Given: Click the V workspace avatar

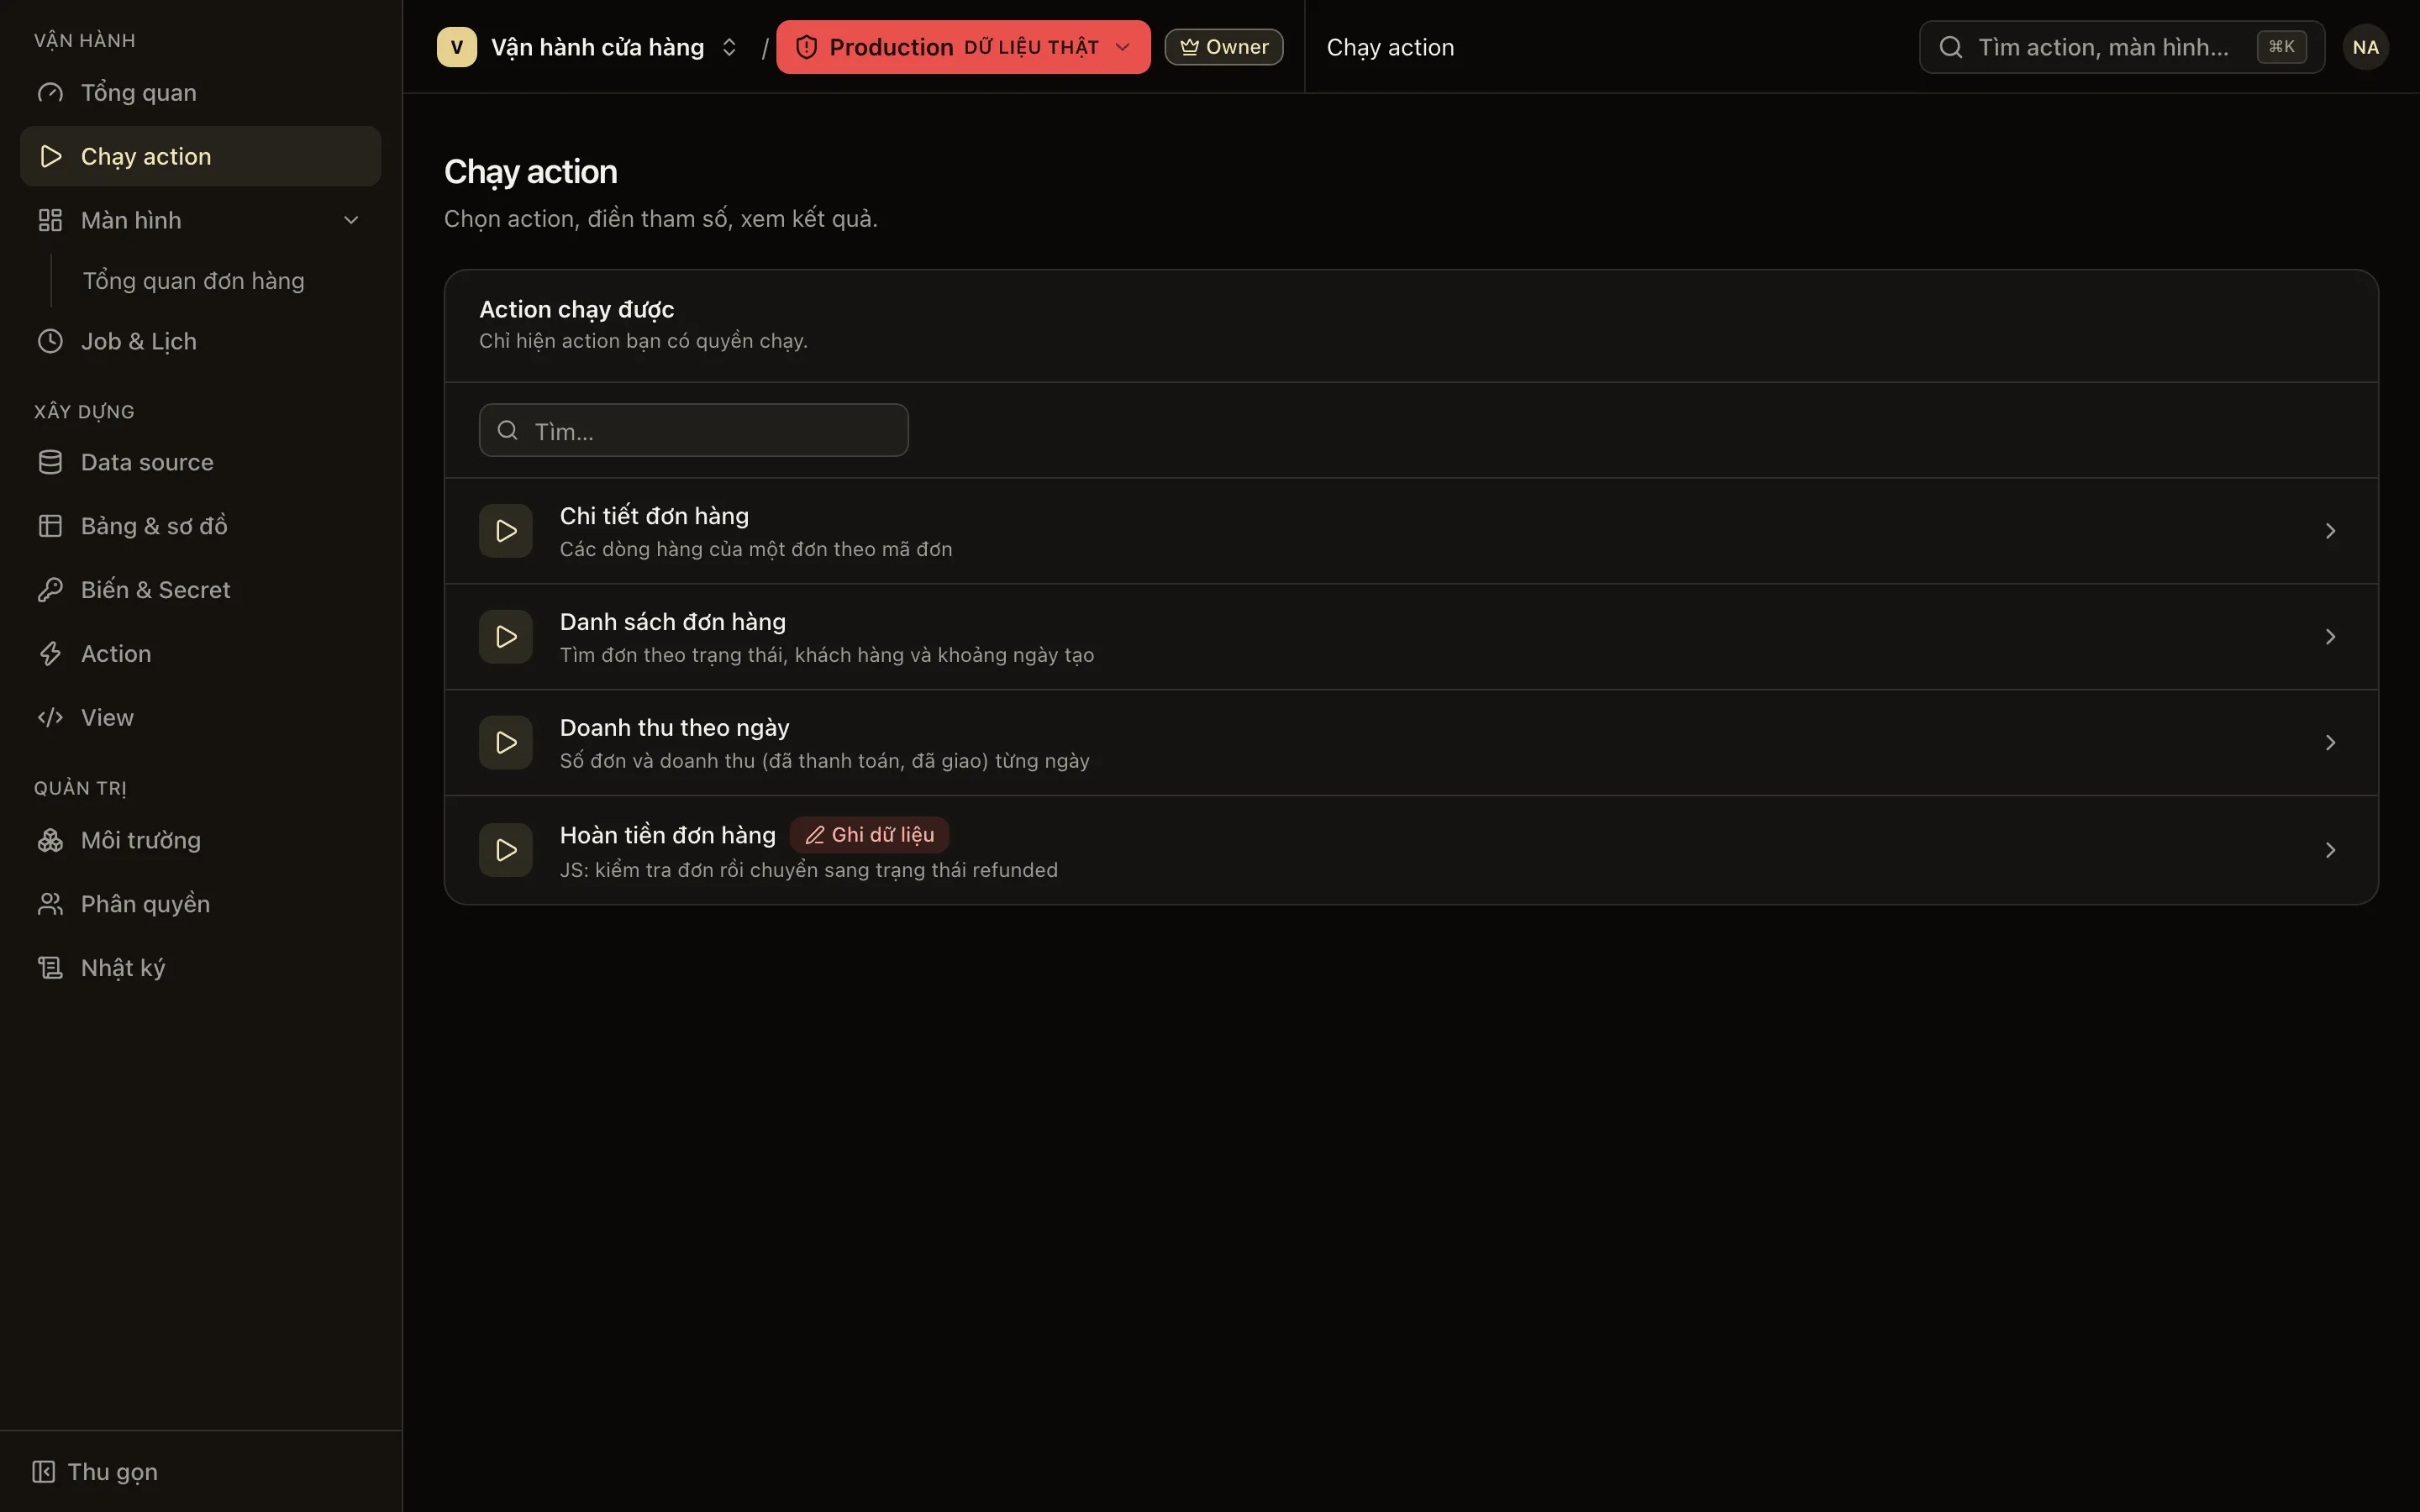Looking at the screenshot, I should tap(457, 47).
